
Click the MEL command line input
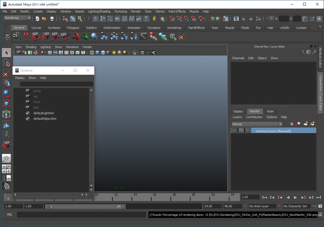pos(81,215)
